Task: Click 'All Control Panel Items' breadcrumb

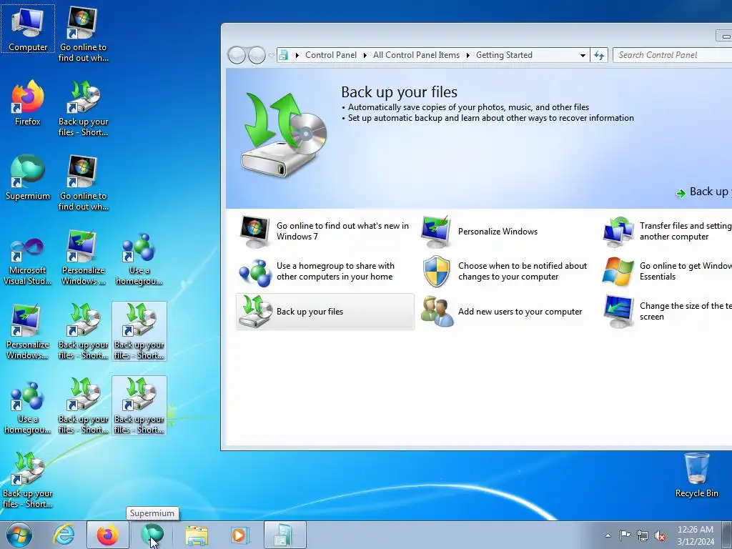Action: [416, 55]
